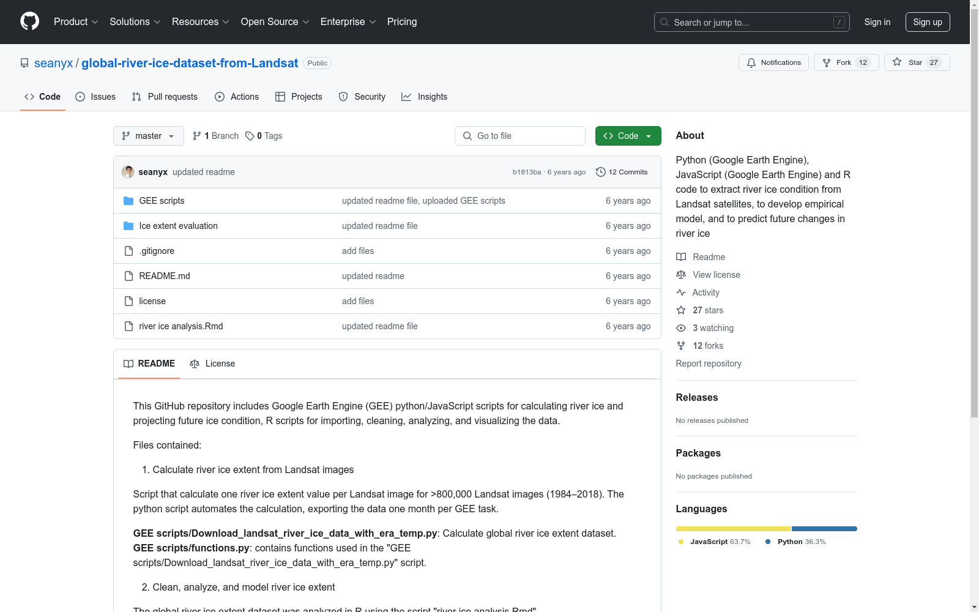Click the notifications bell icon
The width and height of the screenshot is (979, 612).
[751, 62]
